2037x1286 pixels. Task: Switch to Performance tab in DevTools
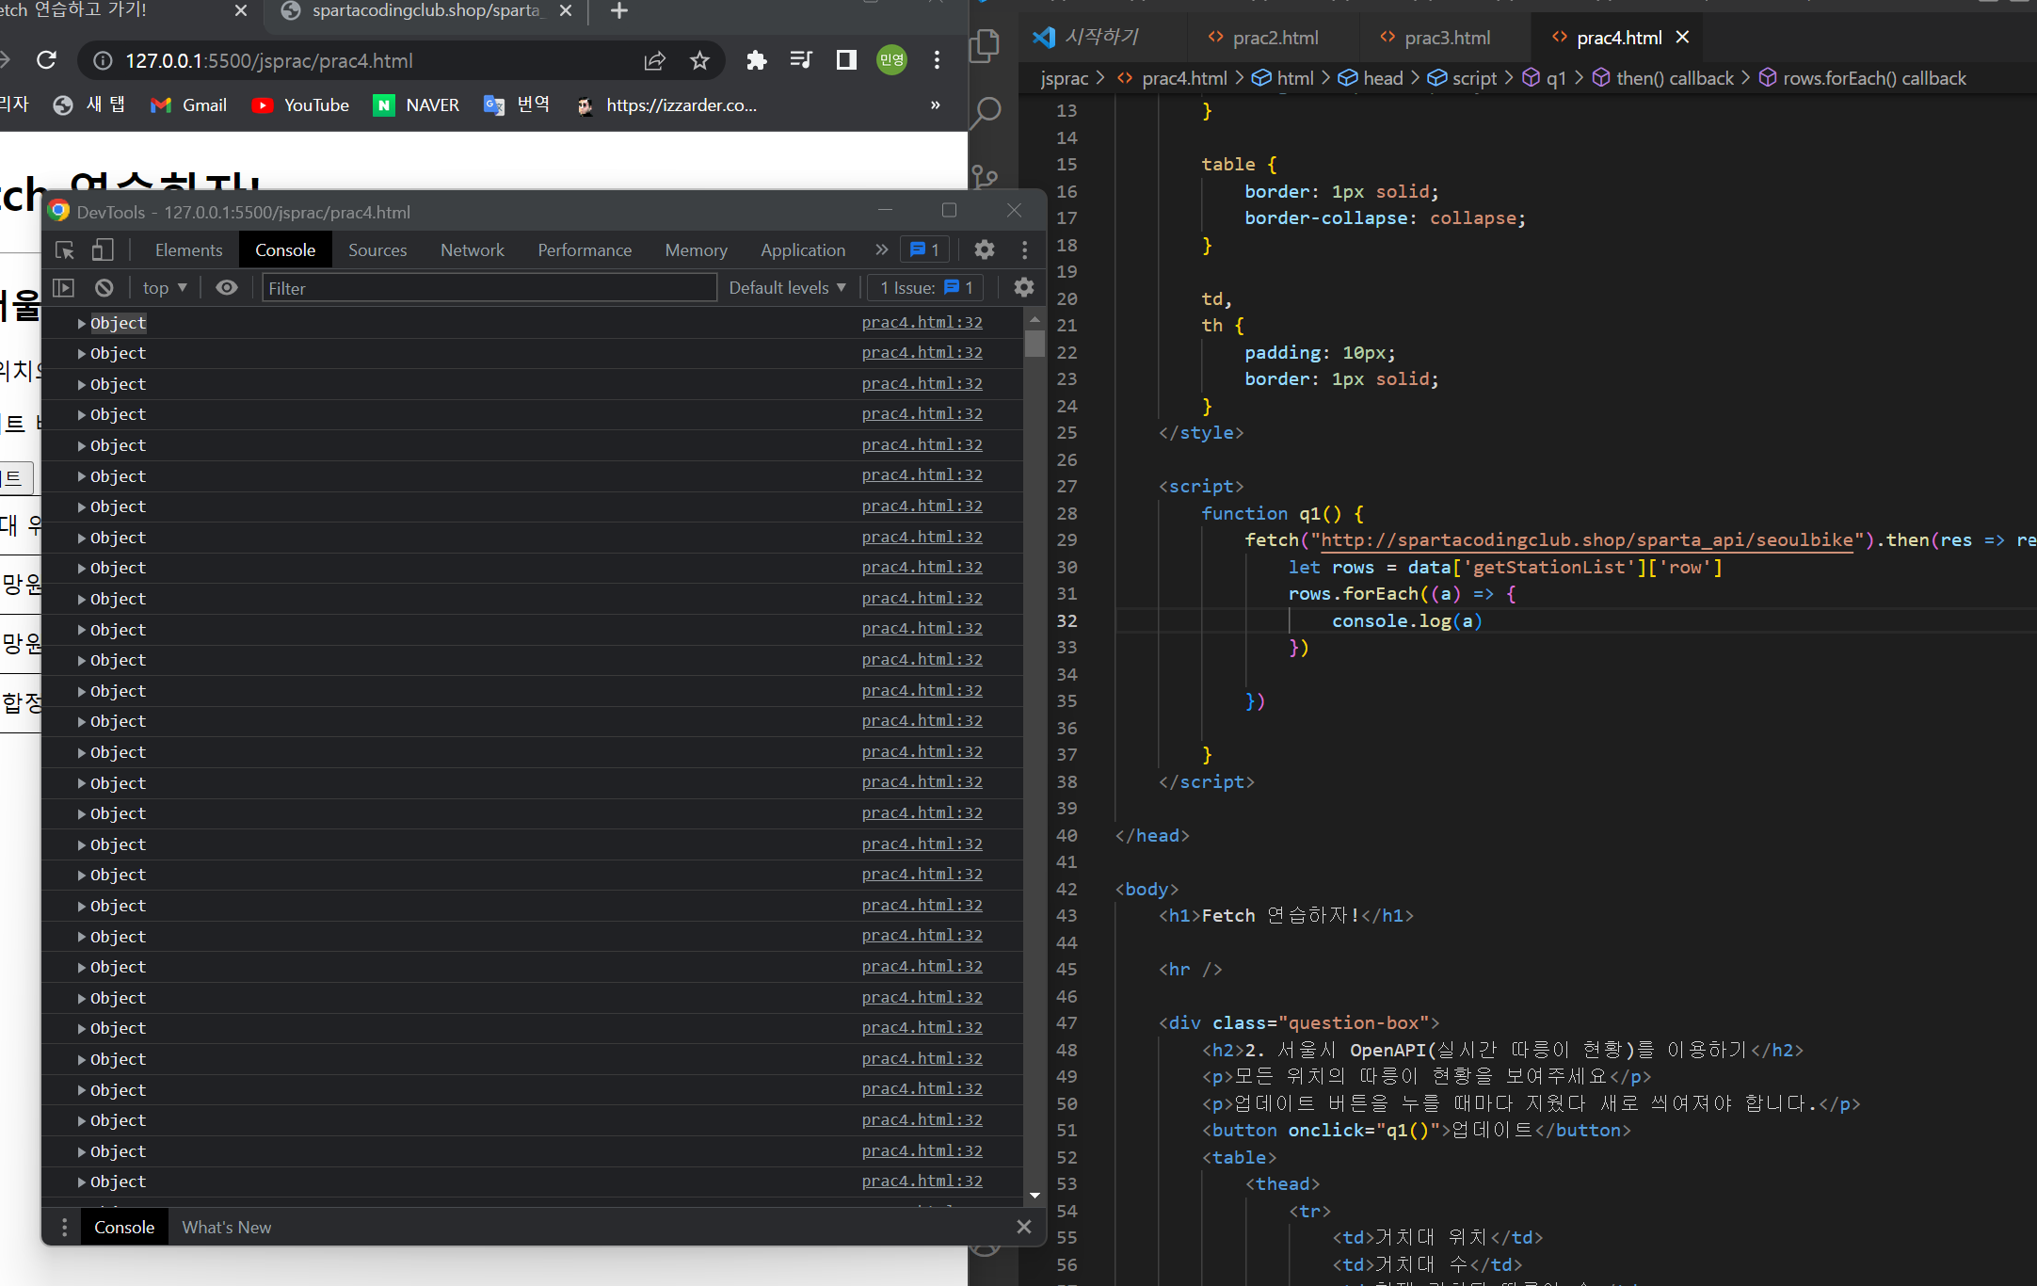585,249
